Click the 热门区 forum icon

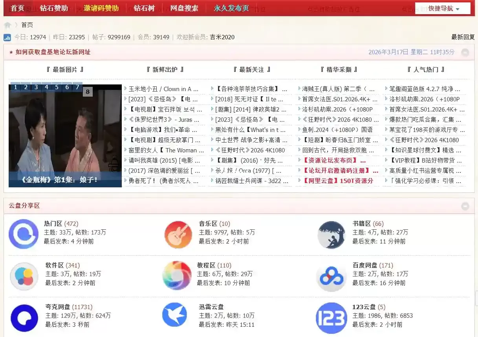click(24, 234)
